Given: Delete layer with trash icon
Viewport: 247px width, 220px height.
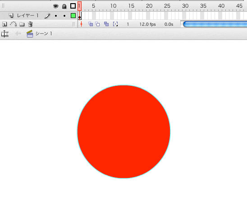Looking at the screenshot, I should tap(30, 24).
